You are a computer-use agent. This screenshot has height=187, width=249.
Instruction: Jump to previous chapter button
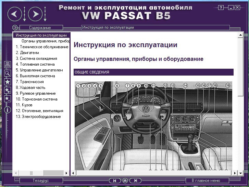click(115, 181)
